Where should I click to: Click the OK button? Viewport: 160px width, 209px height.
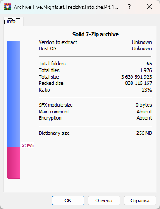pyautogui.click(x=68, y=201)
